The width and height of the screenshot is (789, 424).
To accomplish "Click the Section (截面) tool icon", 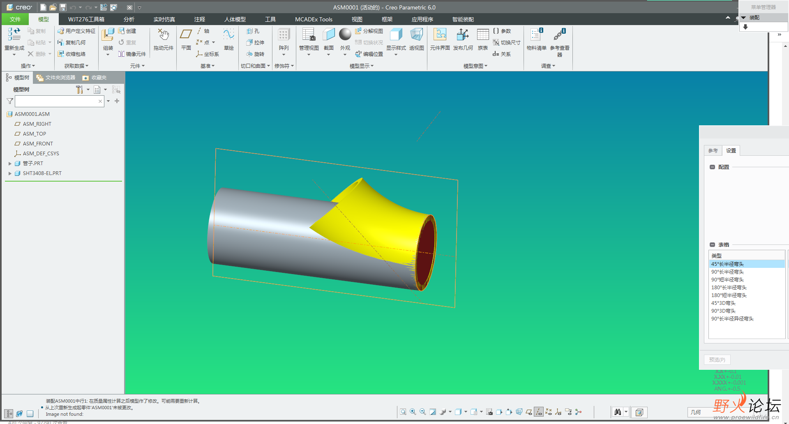I will [x=329, y=35].
